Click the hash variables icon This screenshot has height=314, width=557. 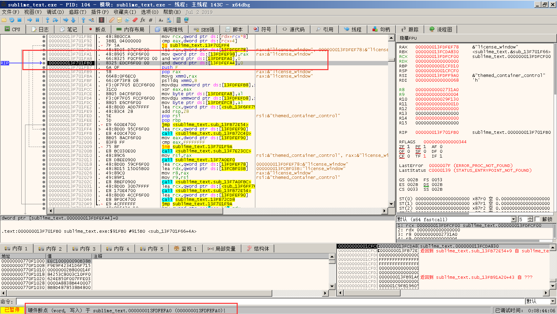[150, 20]
